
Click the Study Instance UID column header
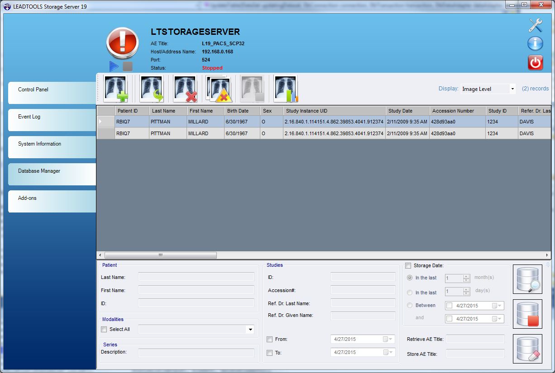335,111
